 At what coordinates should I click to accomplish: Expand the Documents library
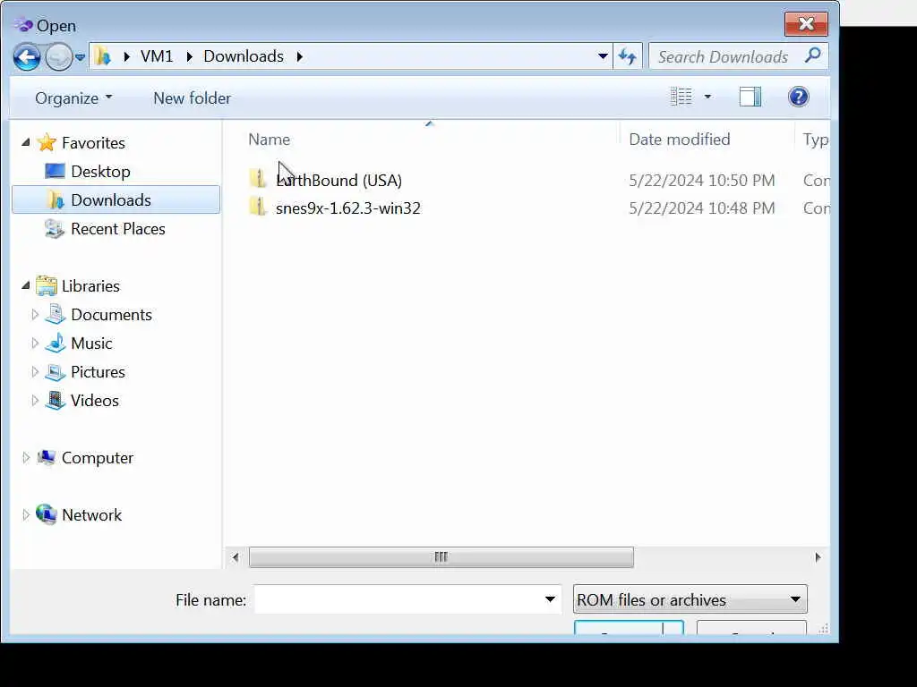pos(35,314)
